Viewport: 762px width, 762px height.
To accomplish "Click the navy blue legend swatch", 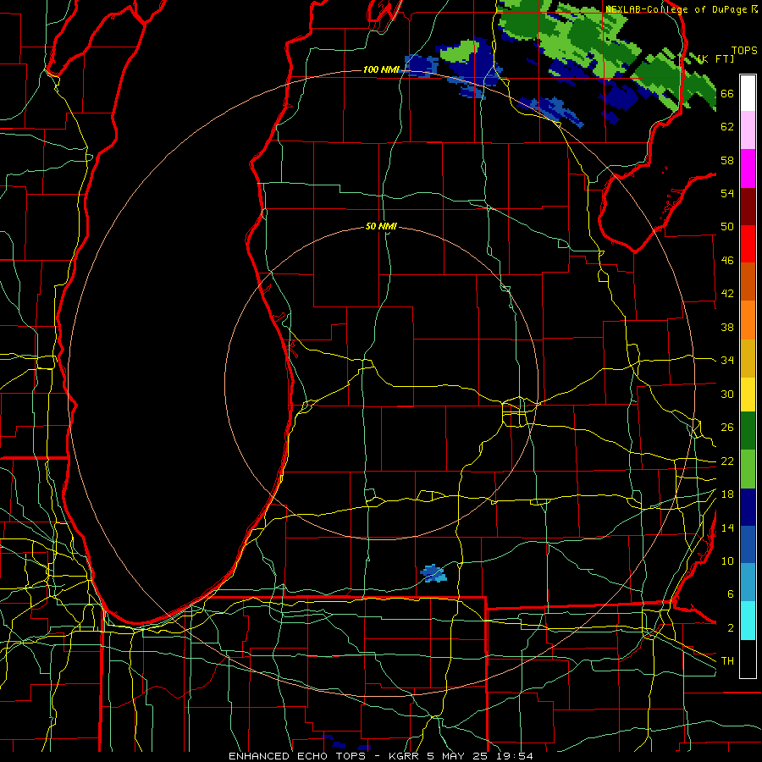I will 748,507.
